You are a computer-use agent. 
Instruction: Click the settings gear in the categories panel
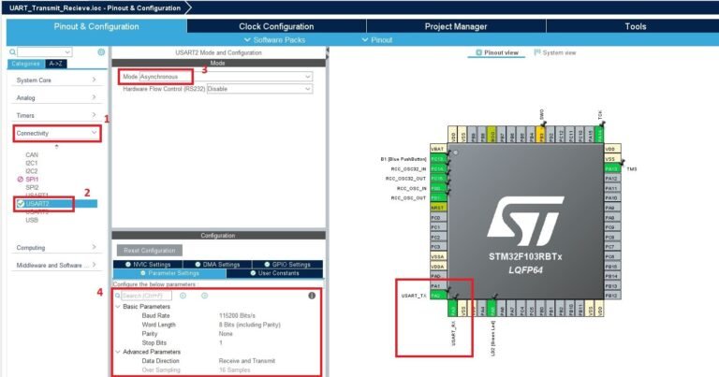point(101,52)
